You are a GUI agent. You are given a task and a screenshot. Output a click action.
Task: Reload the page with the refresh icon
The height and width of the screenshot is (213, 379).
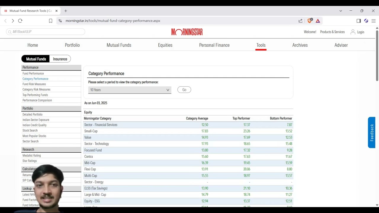point(20,21)
